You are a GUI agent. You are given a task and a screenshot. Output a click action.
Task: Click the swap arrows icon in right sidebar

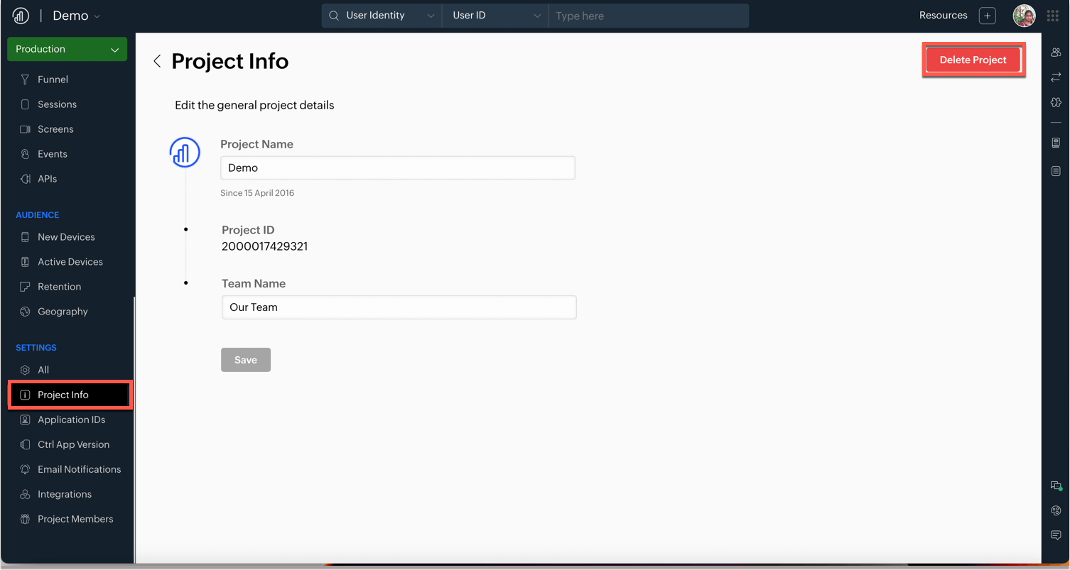(x=1056, y=77)
